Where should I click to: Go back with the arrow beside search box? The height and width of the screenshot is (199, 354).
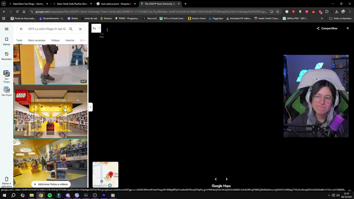(21, 29)
